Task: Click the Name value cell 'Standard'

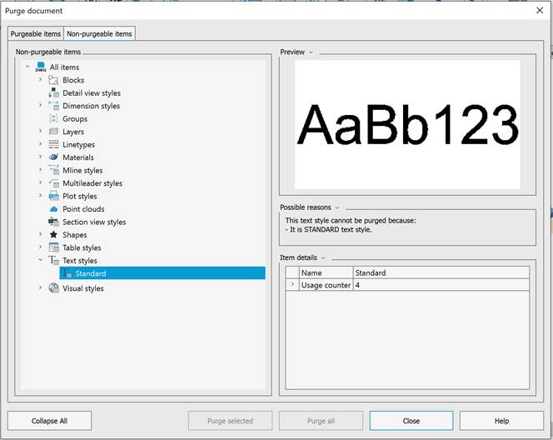Action: click(x=441, y=272)
